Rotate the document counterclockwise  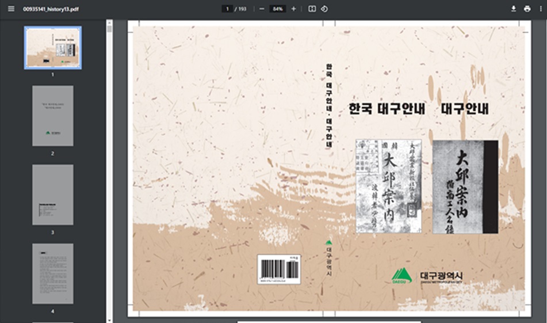tap(324, 9)
